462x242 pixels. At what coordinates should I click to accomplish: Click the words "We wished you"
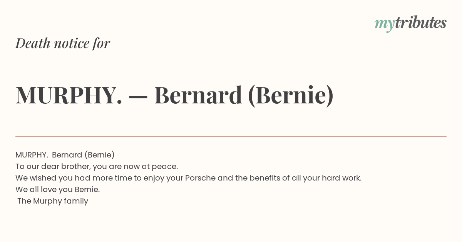(x=37, y=178)
